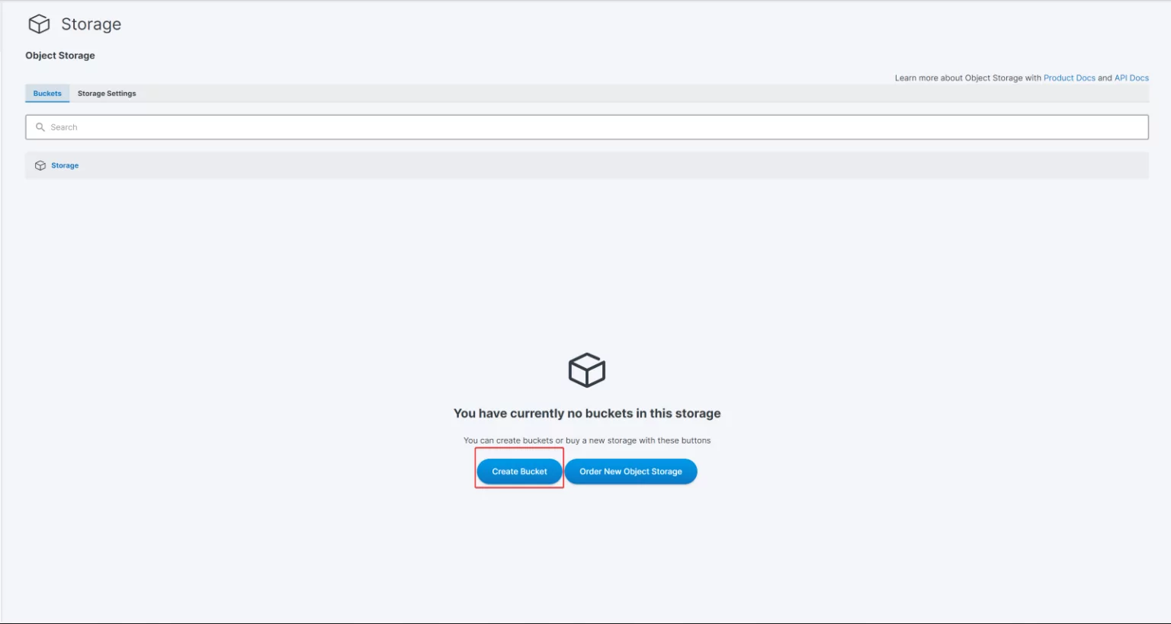Open the Storage Settings tab
The height and width of the screenshot is (624, 1171).
(107, 94)
